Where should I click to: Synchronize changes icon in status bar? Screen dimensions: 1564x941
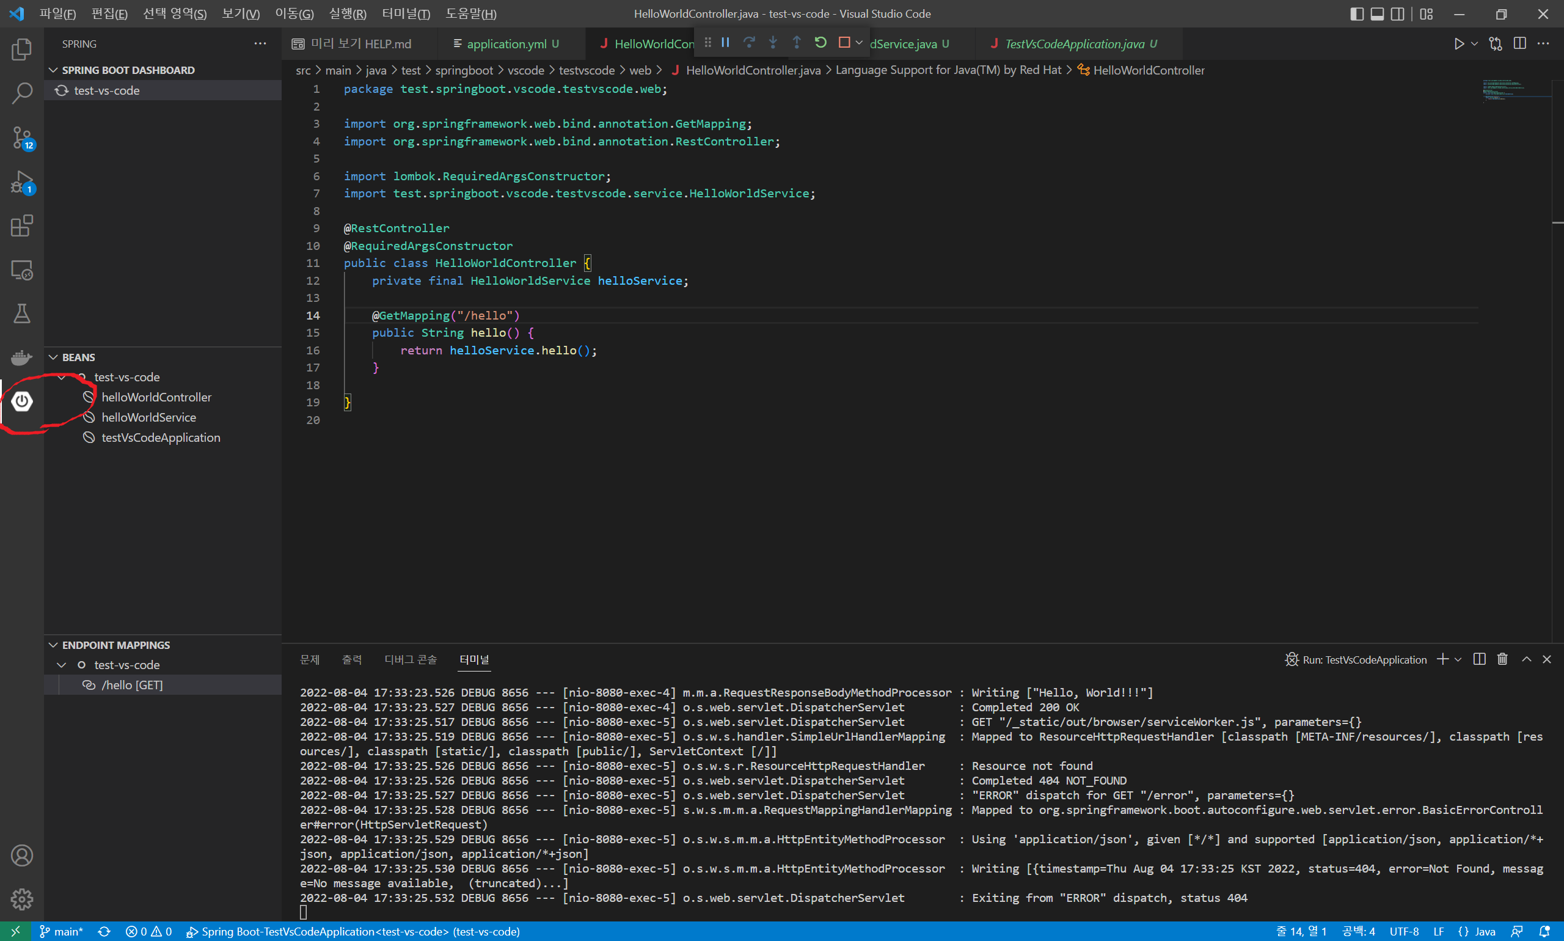tap(104, 931)
